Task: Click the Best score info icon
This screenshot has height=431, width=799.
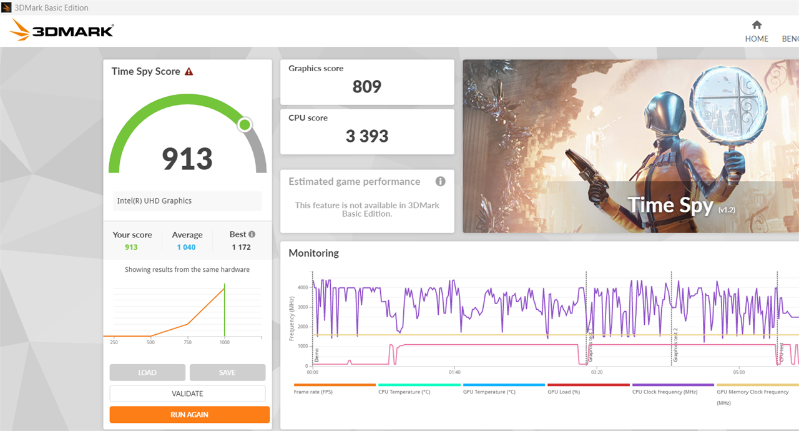Action: pos(252,234)
